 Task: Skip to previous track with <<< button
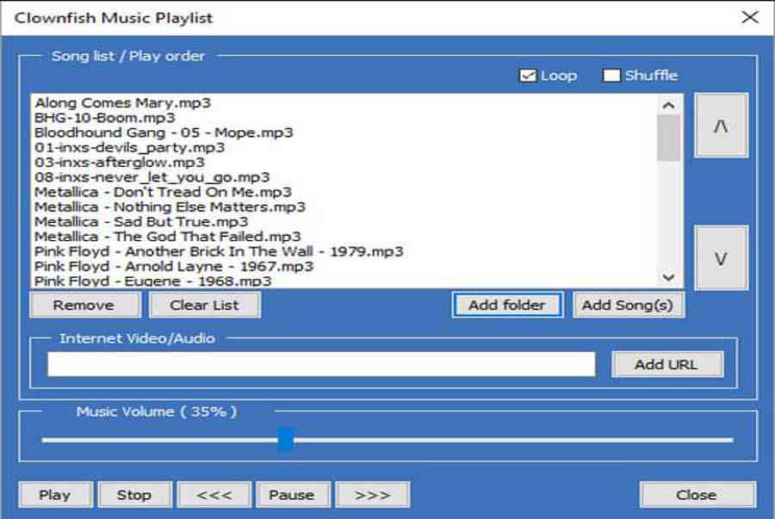coord(214,495)
